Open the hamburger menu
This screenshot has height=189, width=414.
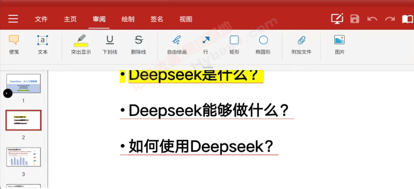(13, 19)
